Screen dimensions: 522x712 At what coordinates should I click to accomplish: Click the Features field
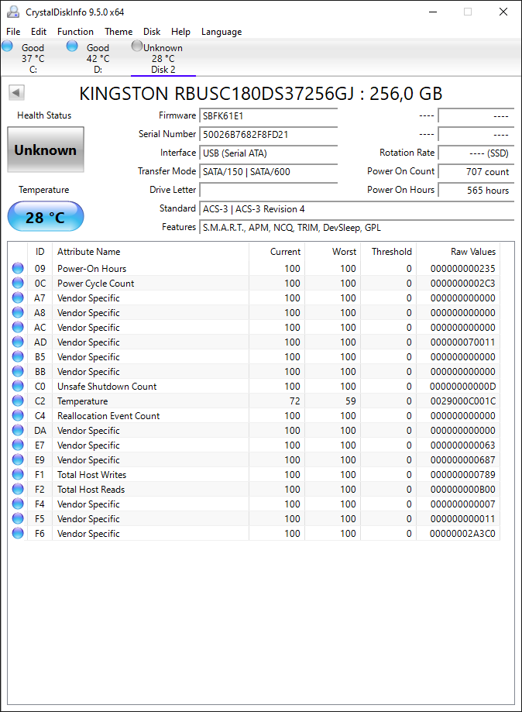[x=356, y=228]
